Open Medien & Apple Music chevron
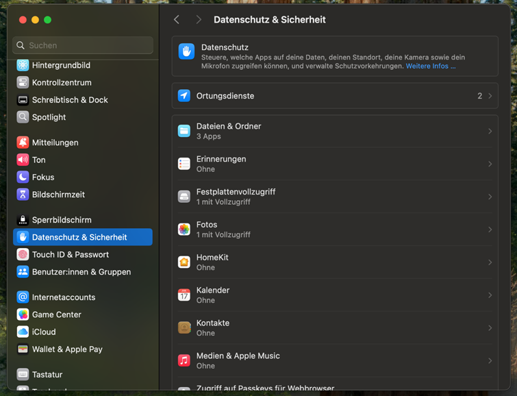The width and height of the screenshot is (517, 396). click(x=490, y=360)
